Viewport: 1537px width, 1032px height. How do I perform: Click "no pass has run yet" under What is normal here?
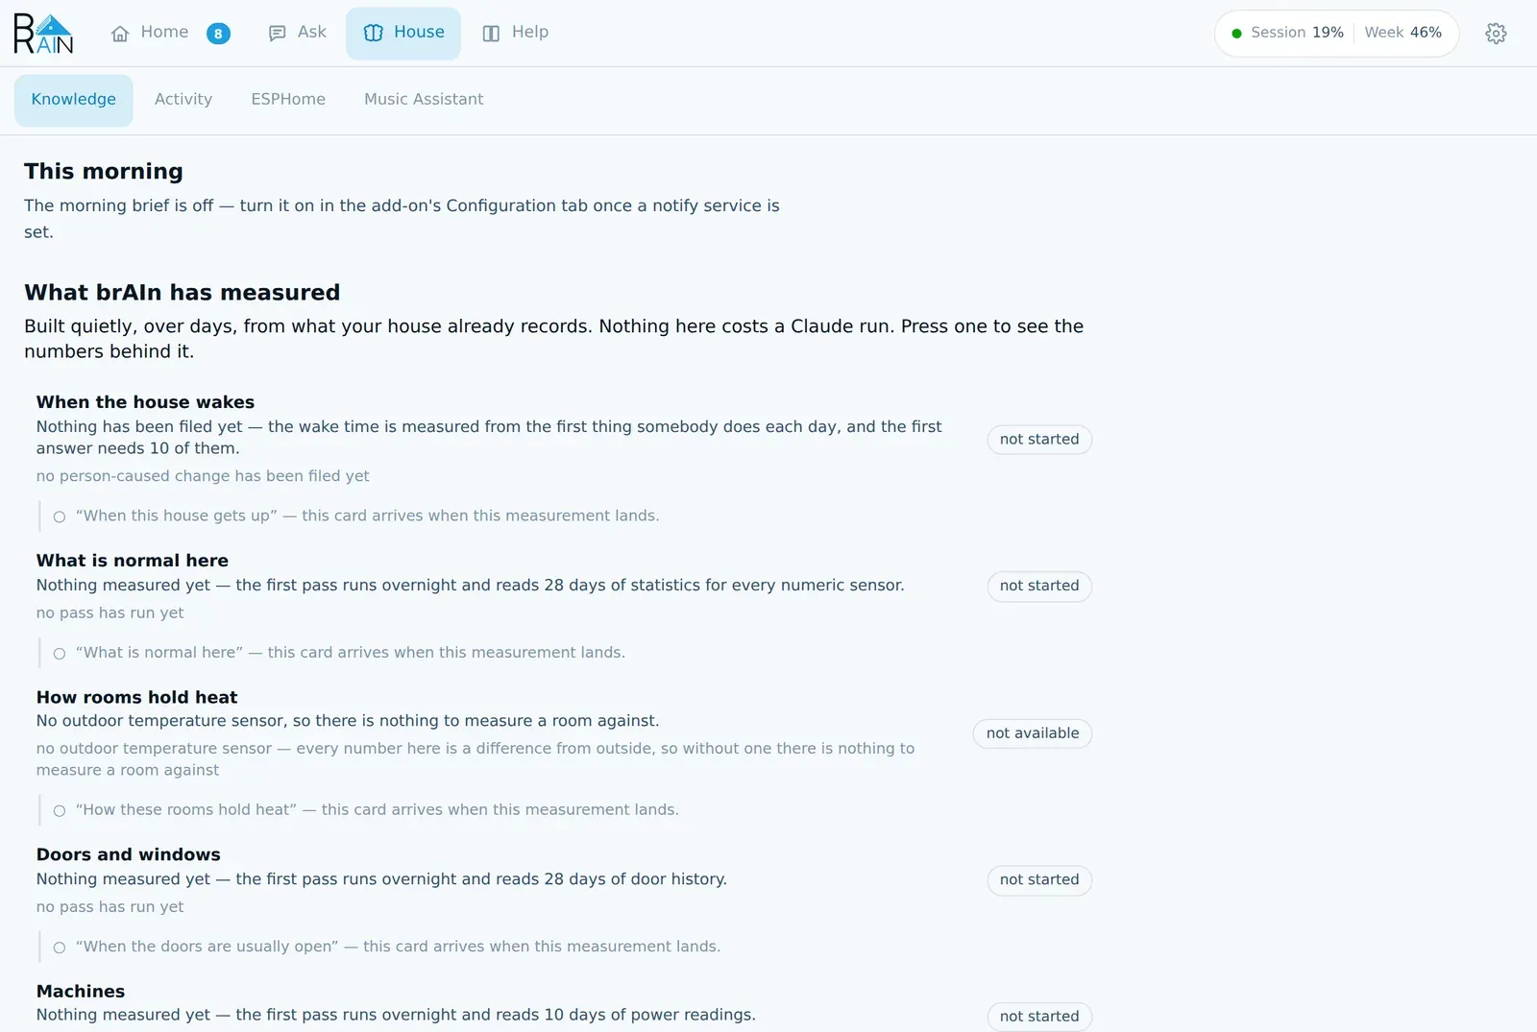(110, 613)
